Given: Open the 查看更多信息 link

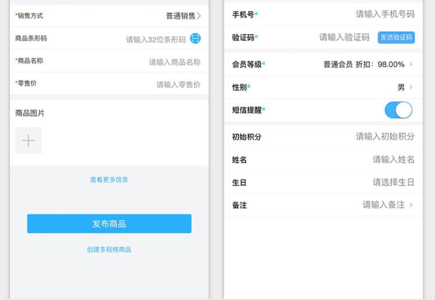Looking at the screenshot, I should point(109,180).
